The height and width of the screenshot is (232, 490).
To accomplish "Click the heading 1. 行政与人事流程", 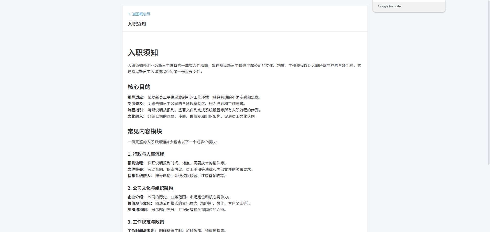I will tap(146, 154).
